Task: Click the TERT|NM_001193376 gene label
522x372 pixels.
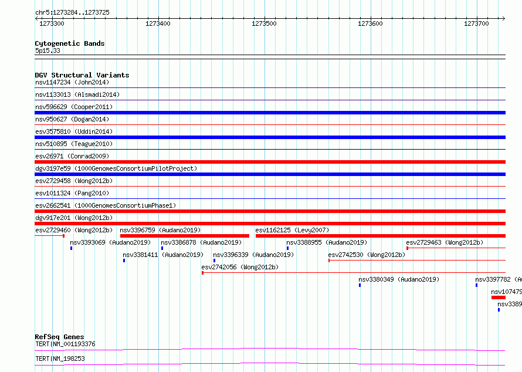Action: coord(65,344)
